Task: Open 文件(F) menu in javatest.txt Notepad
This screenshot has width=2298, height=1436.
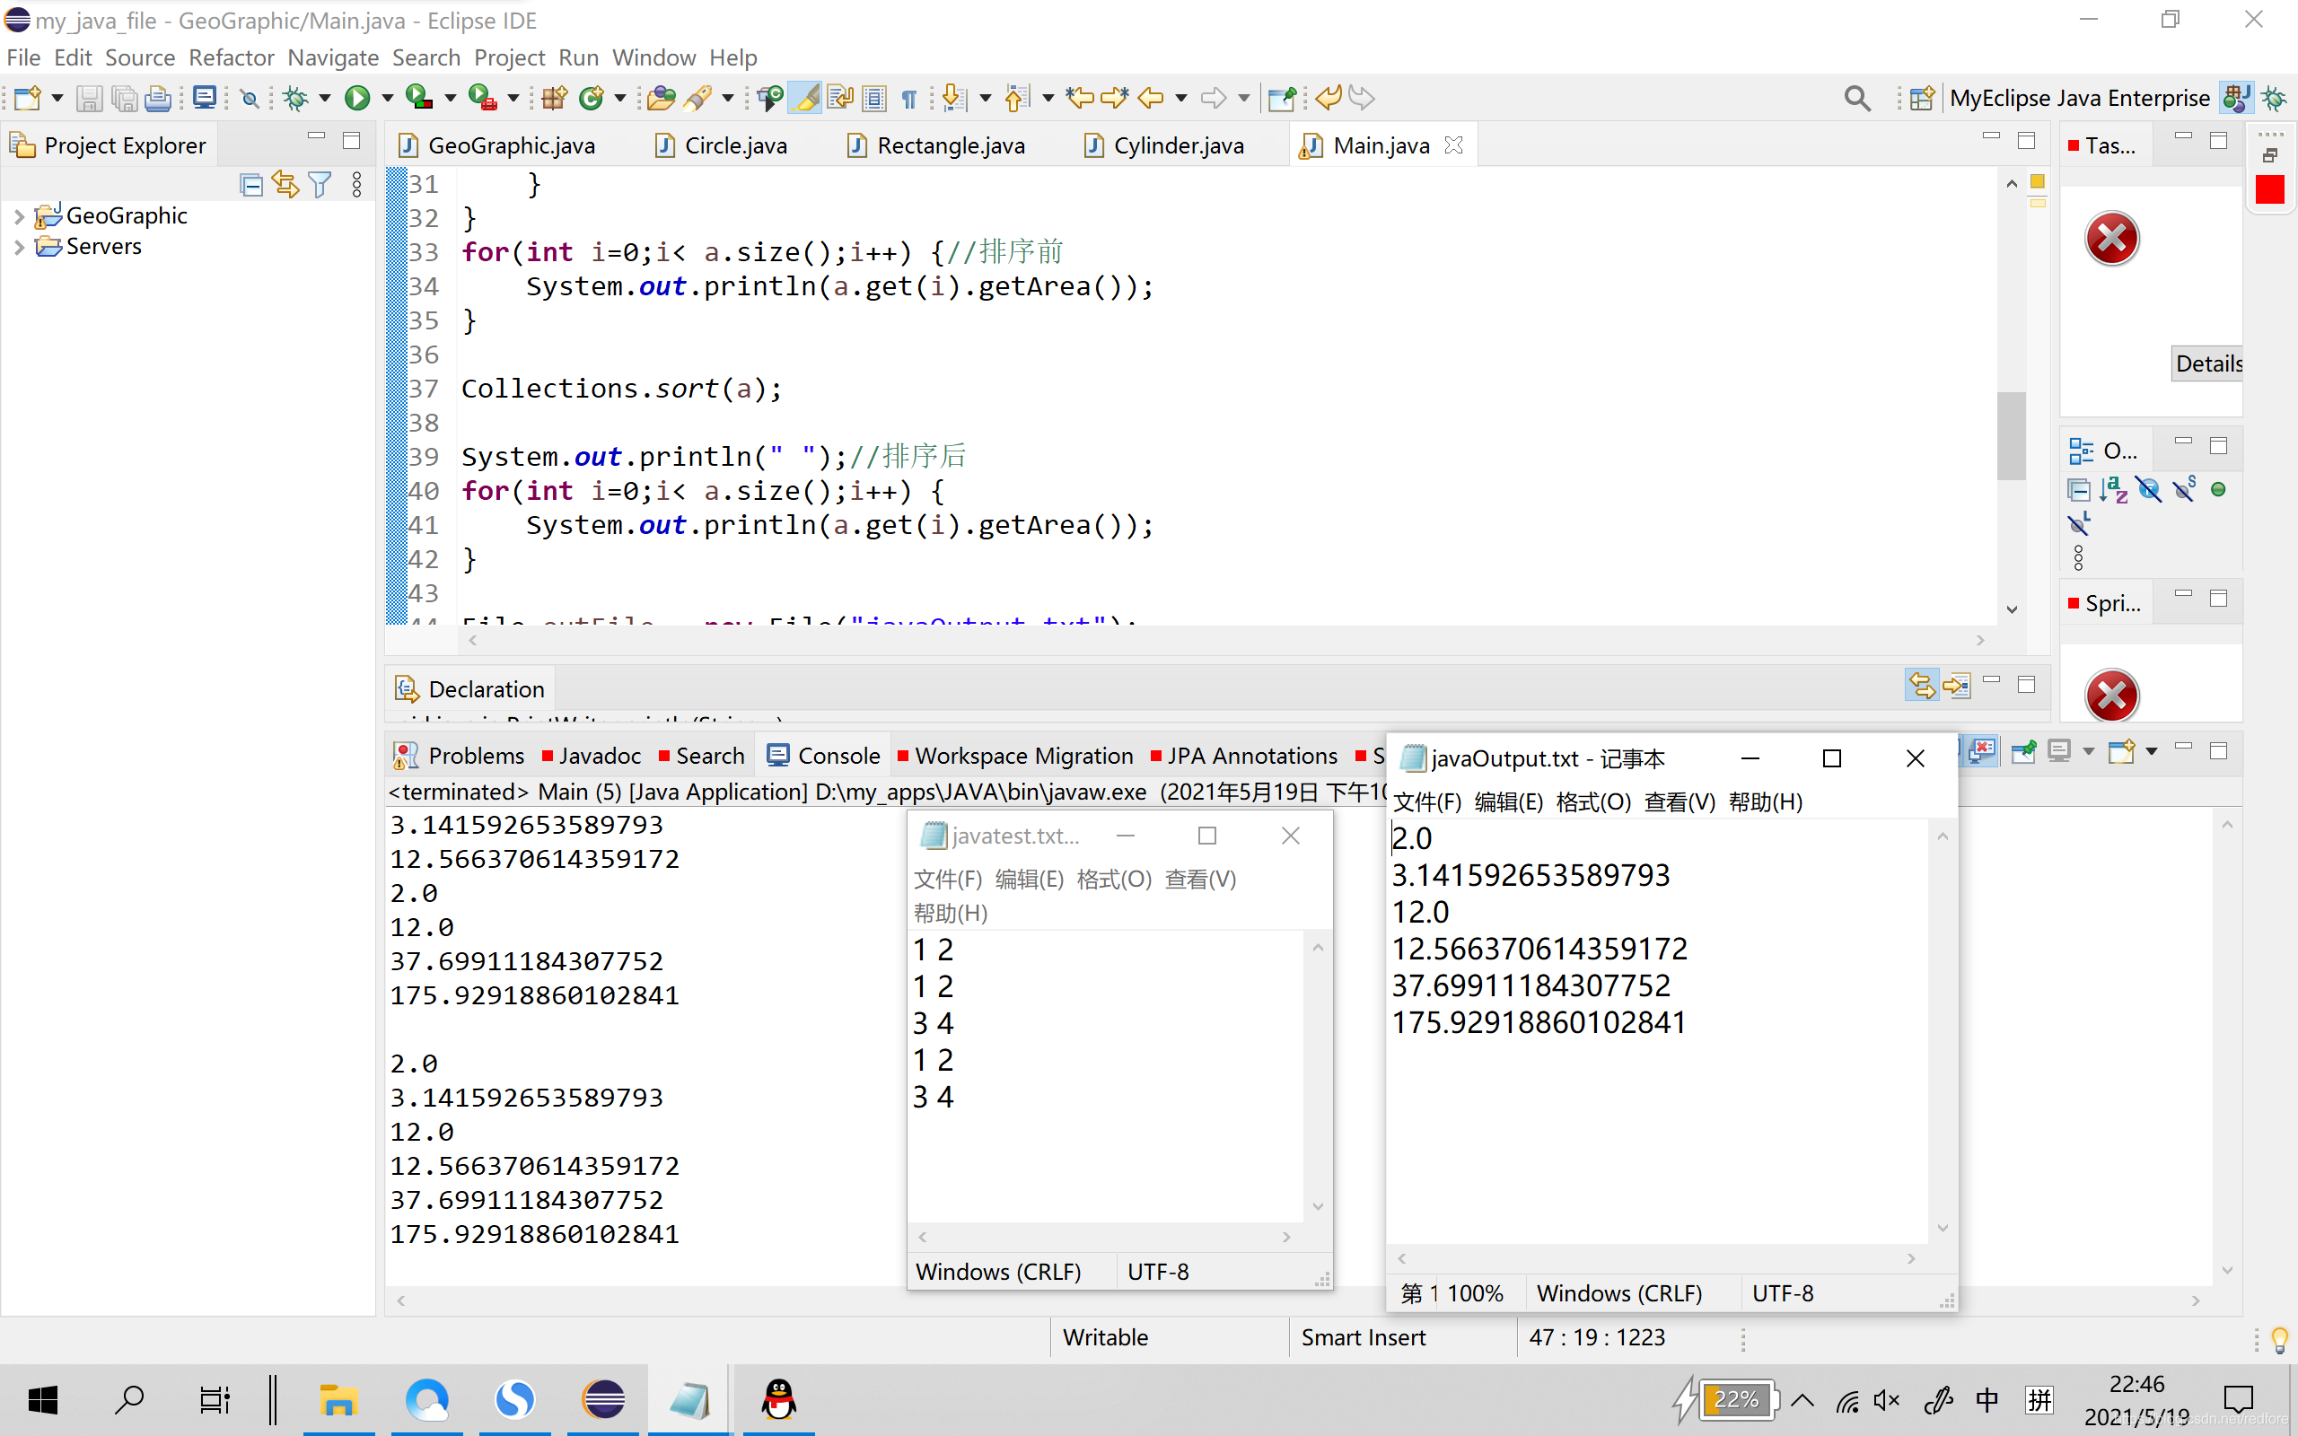Action: pyautogui.click(x=948, y=880)
